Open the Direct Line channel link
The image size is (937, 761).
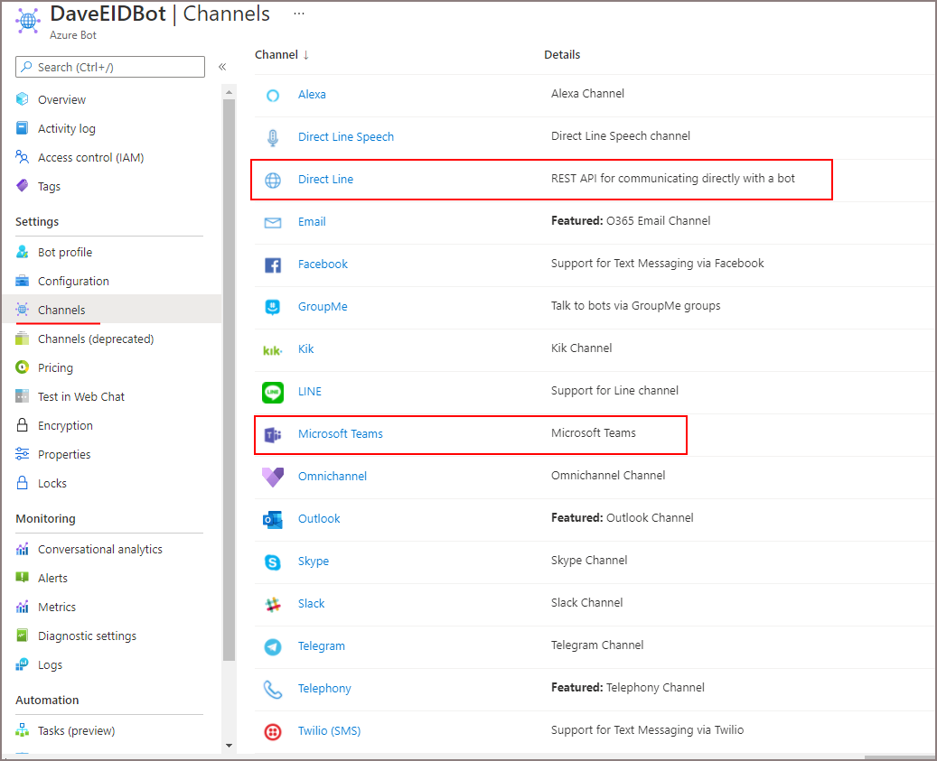tap(326, 179)
